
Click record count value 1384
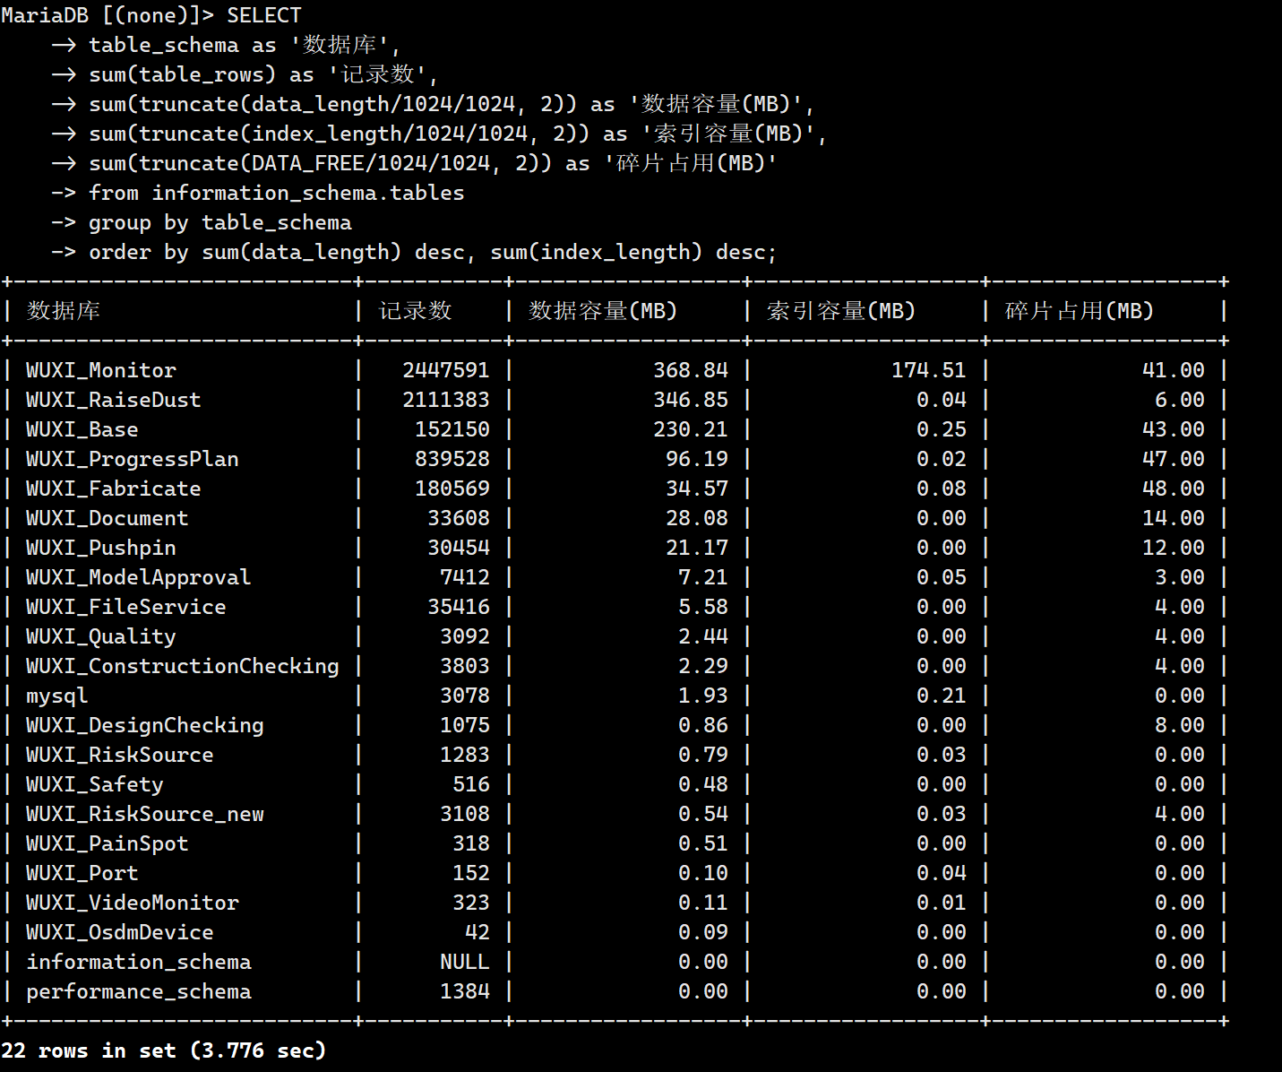coord(465,991)
